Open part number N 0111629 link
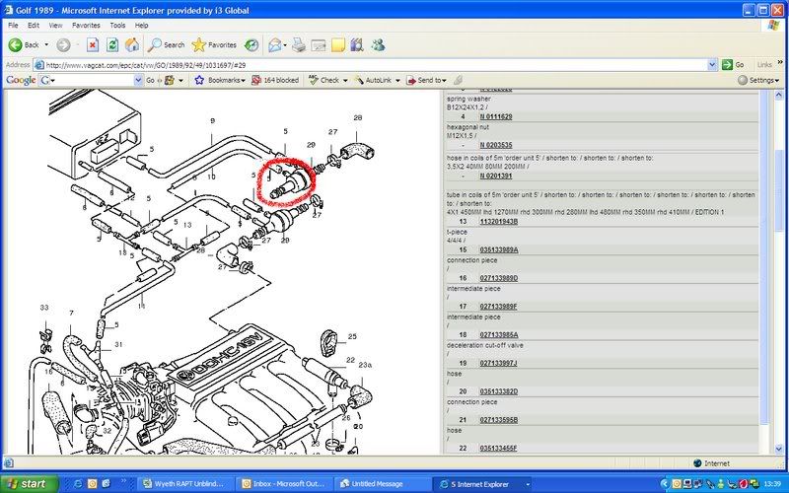 coord(496,116)
